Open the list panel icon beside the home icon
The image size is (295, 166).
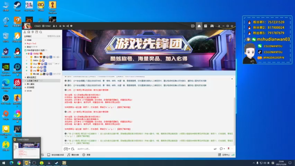pos(205,26)
